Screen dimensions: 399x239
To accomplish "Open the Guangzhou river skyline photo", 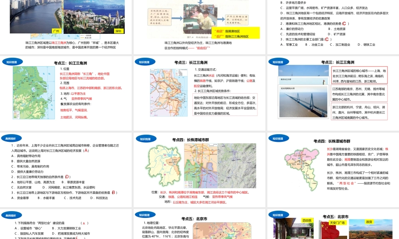I will pyautogui.click(x=36, y=16).
